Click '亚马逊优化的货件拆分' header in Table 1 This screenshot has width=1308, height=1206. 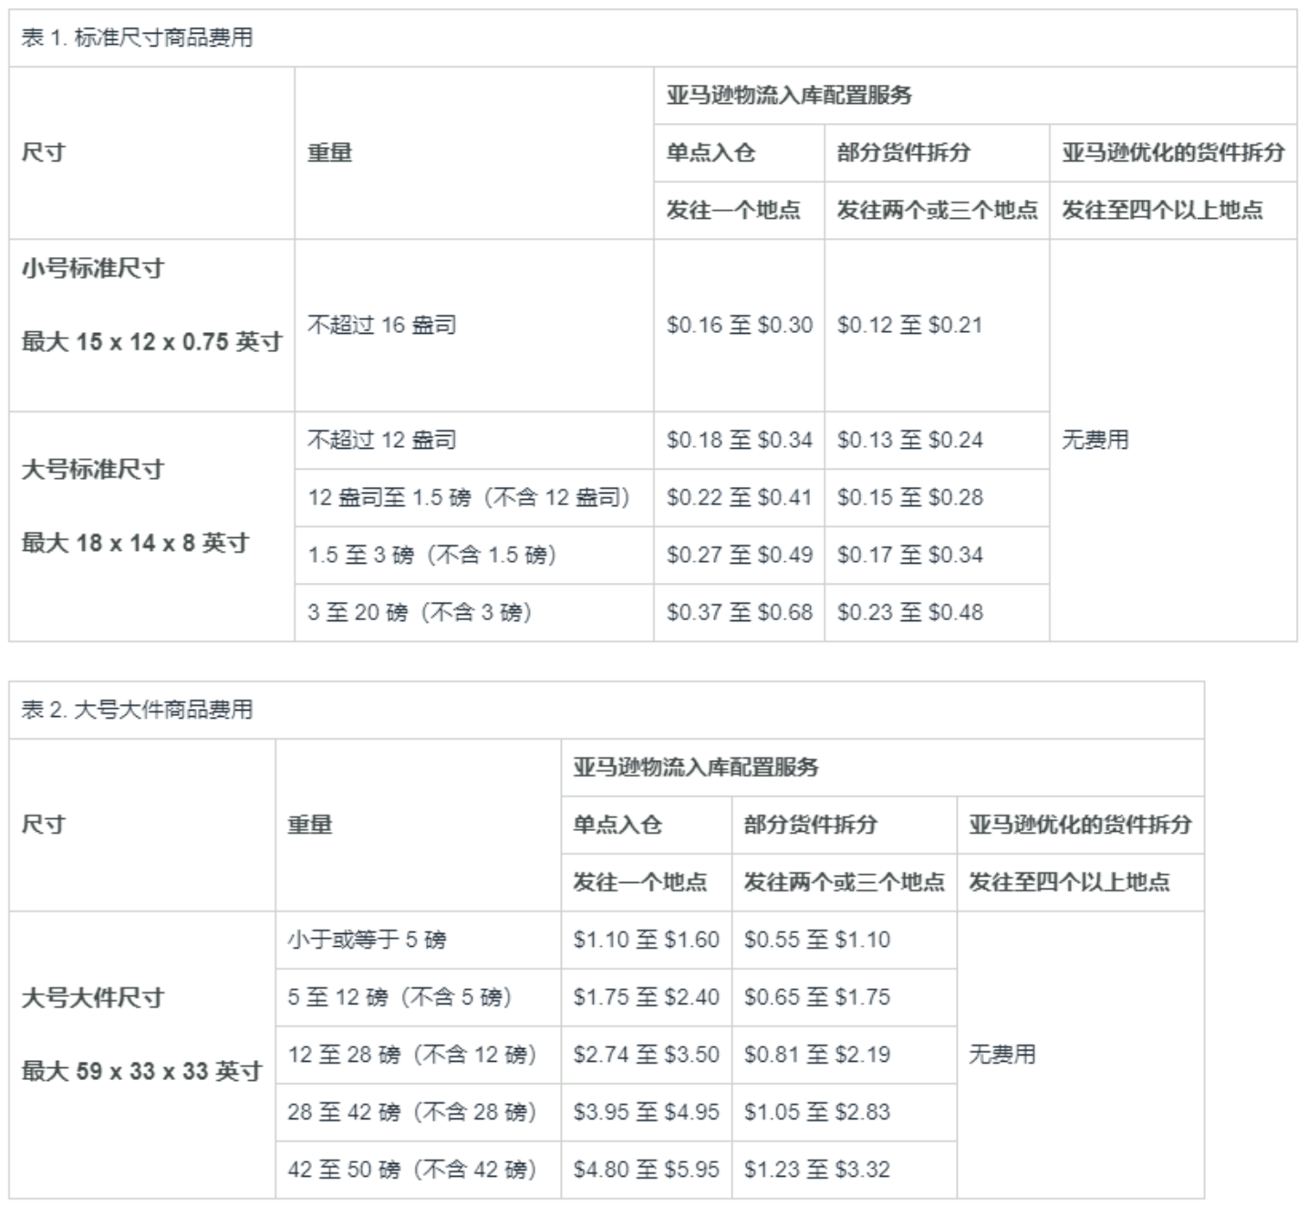point(1173,152)
